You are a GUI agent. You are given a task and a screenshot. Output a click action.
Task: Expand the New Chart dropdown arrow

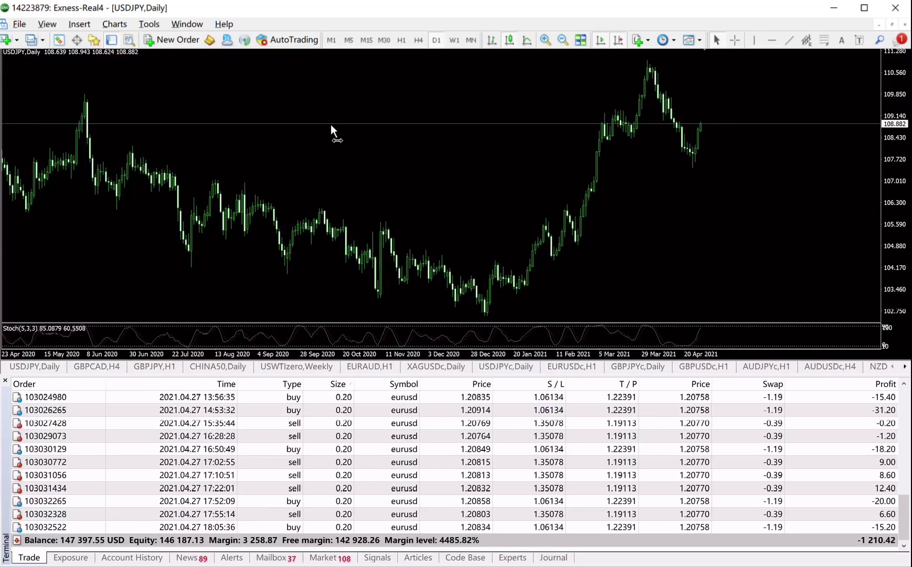(x=17, y=40)
